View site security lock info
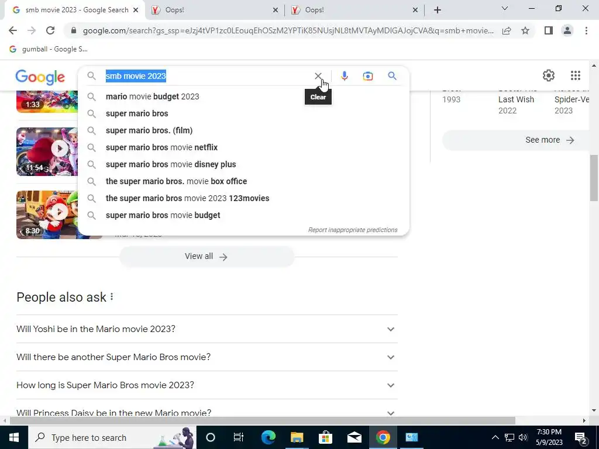This screenshot has height=449, width=599. coord(74,30)
